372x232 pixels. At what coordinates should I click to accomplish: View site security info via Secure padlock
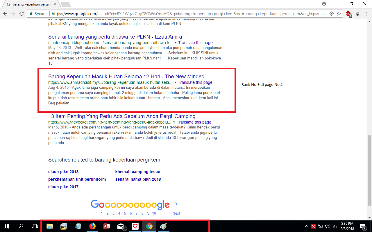(x=38, y=14)
